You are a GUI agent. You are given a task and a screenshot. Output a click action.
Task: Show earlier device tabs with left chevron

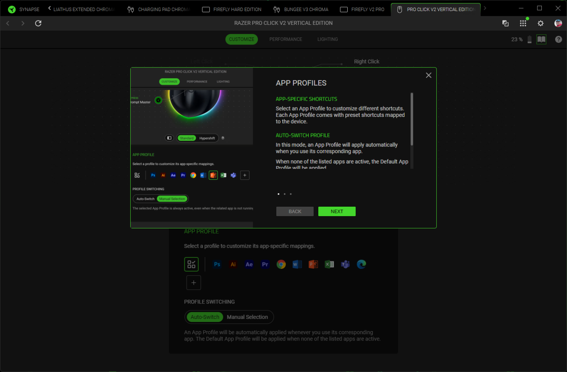click(x=49, y=8)
